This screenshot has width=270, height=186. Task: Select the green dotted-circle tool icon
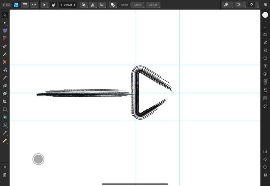coord(5,117)
